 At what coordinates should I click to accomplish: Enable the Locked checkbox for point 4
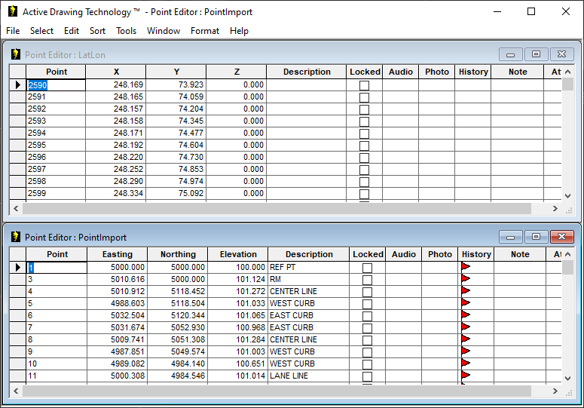[x=367, y=292]
